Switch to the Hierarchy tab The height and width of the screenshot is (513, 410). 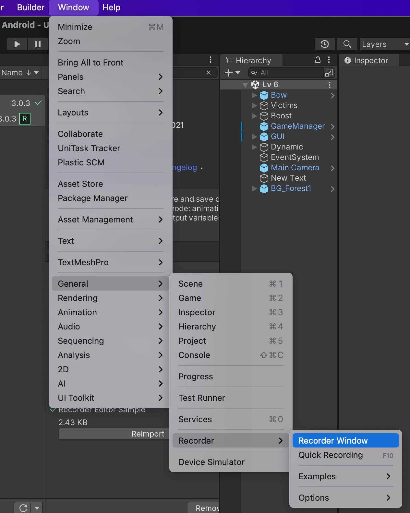coord(252,61)
